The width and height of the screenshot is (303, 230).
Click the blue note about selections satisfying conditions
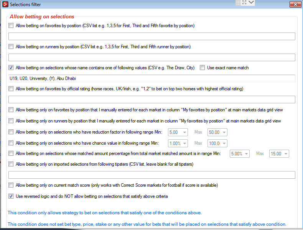(x=105, y=213)
